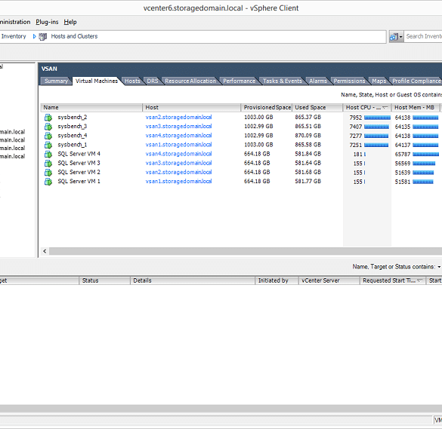Open host link for sysbench_4

(x=178, y=136)
